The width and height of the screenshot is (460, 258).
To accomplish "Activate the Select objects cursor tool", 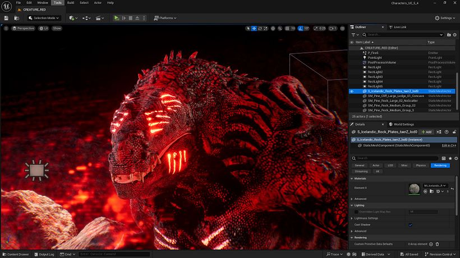I will click(248, 29).
